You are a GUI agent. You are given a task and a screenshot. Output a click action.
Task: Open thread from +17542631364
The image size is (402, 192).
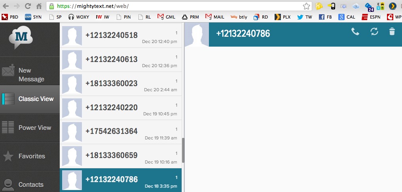[121, 132]
